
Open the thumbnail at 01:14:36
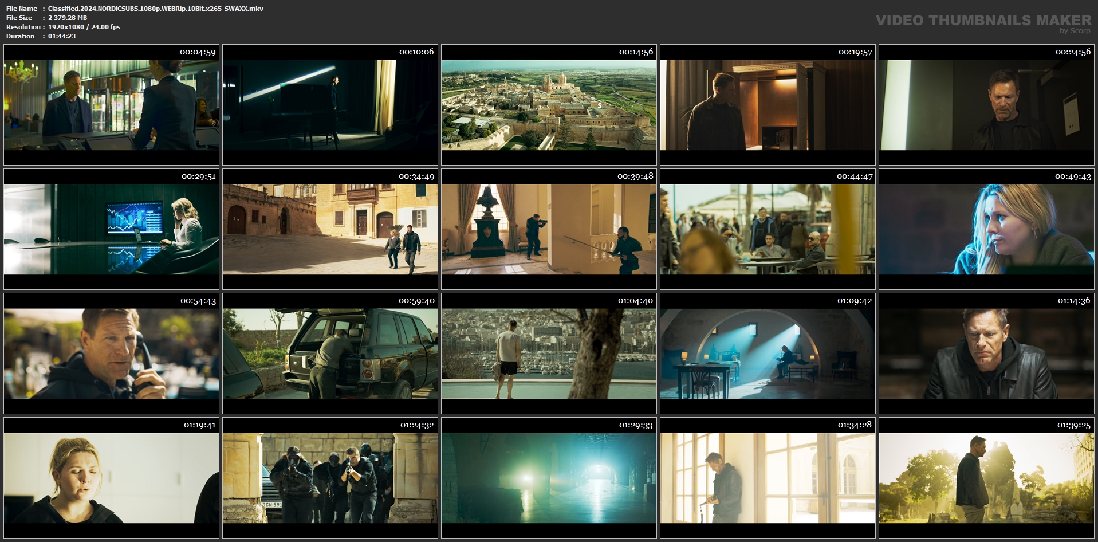986,354
